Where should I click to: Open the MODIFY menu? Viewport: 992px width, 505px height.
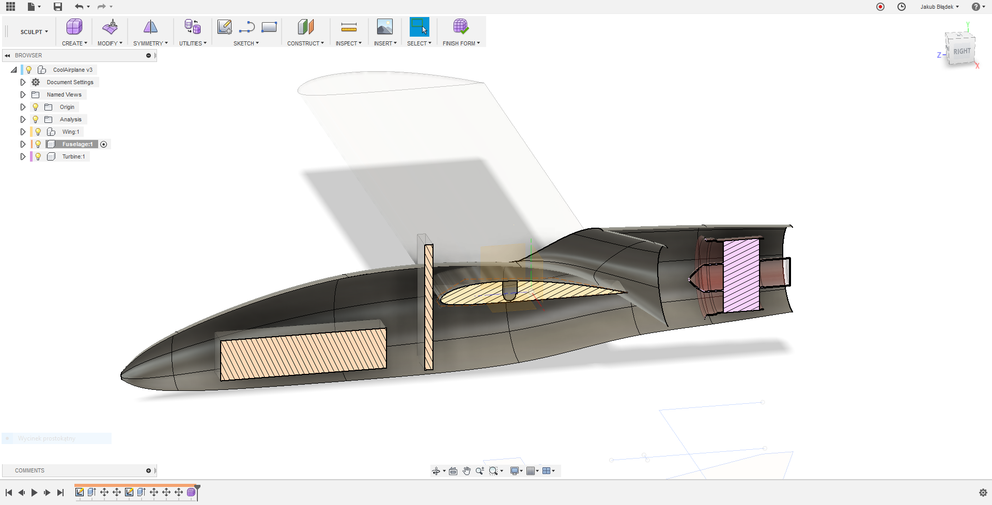coord(110,43)
